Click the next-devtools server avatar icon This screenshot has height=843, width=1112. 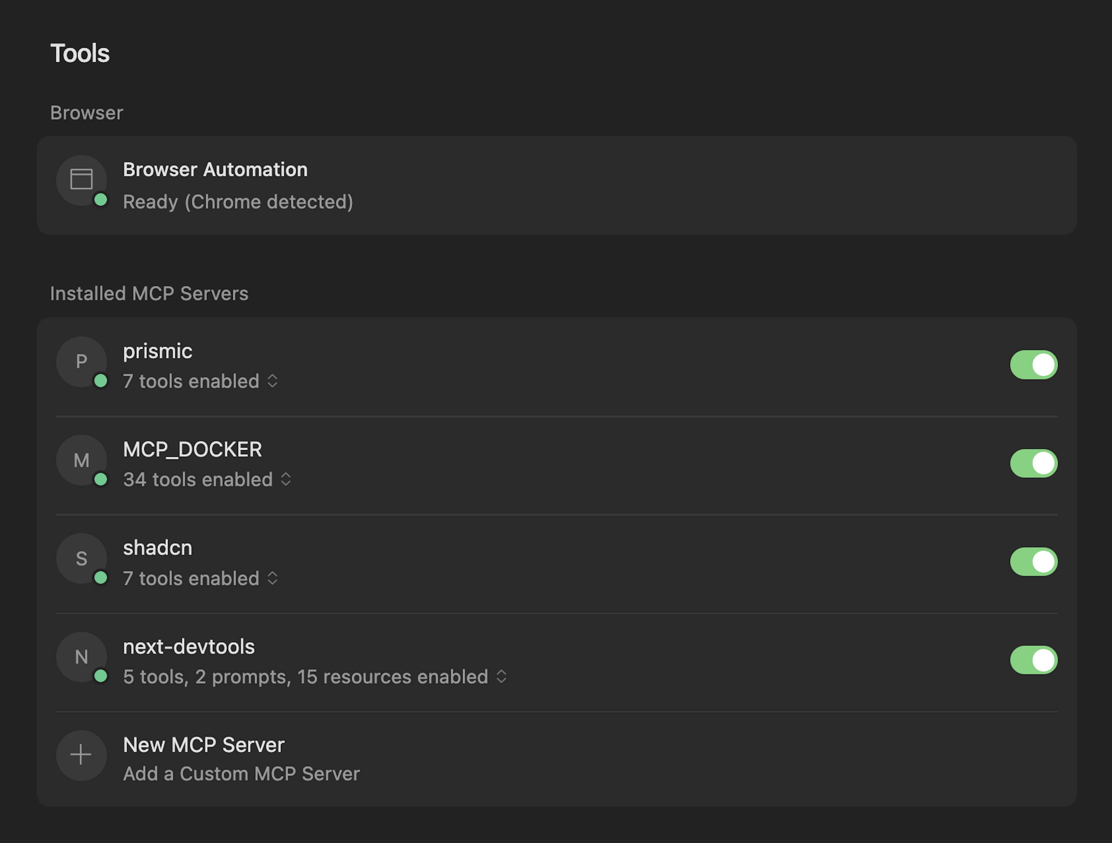coord(81,657)
